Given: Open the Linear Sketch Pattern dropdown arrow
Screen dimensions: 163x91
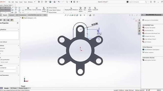Looking at the screenshot, I should click(63, 10).
